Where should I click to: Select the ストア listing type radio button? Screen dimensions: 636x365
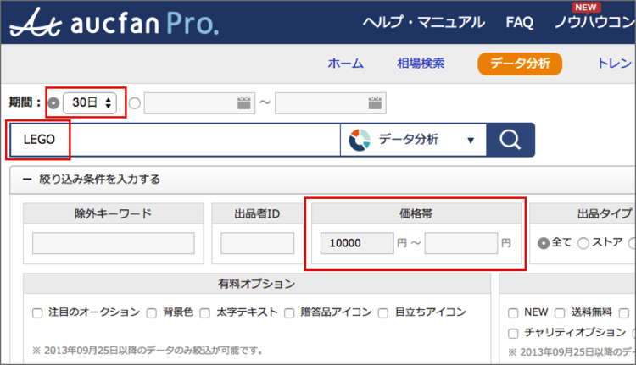583,243
